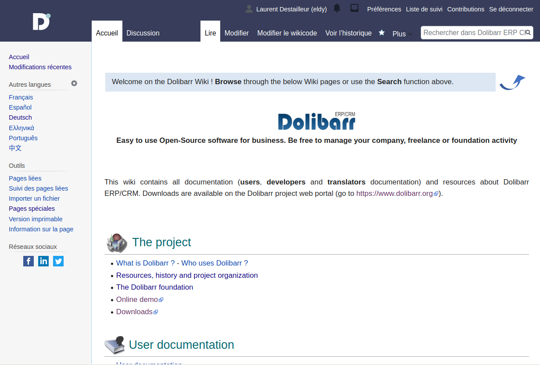Expand the Plus dropdown menu

click(402, 34)
